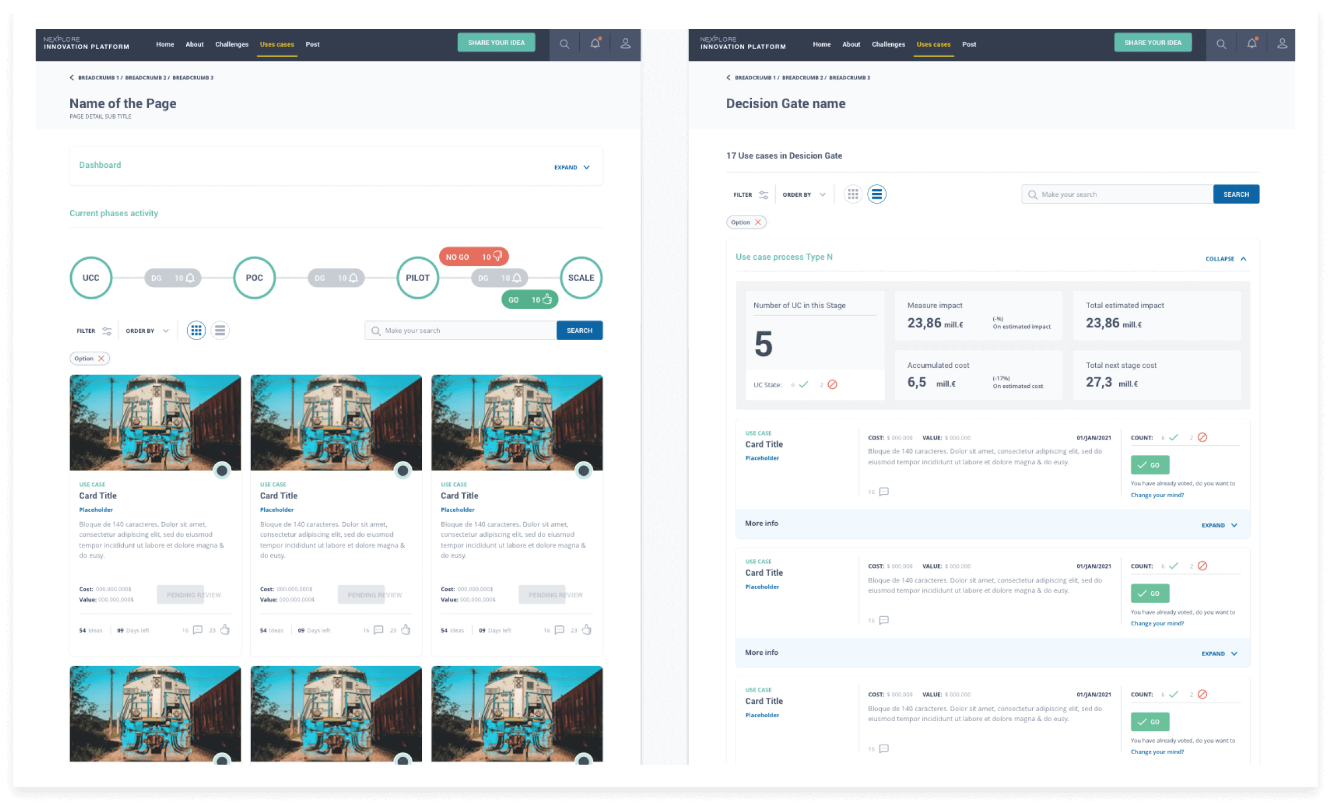Remove Option filter chip on Decision Gate page
The width and height of the screenshot is (1331, 807).
757,222
